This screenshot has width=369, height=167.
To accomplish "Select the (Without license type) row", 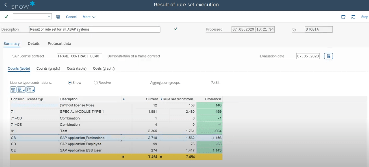I will [x=116, y=105].
